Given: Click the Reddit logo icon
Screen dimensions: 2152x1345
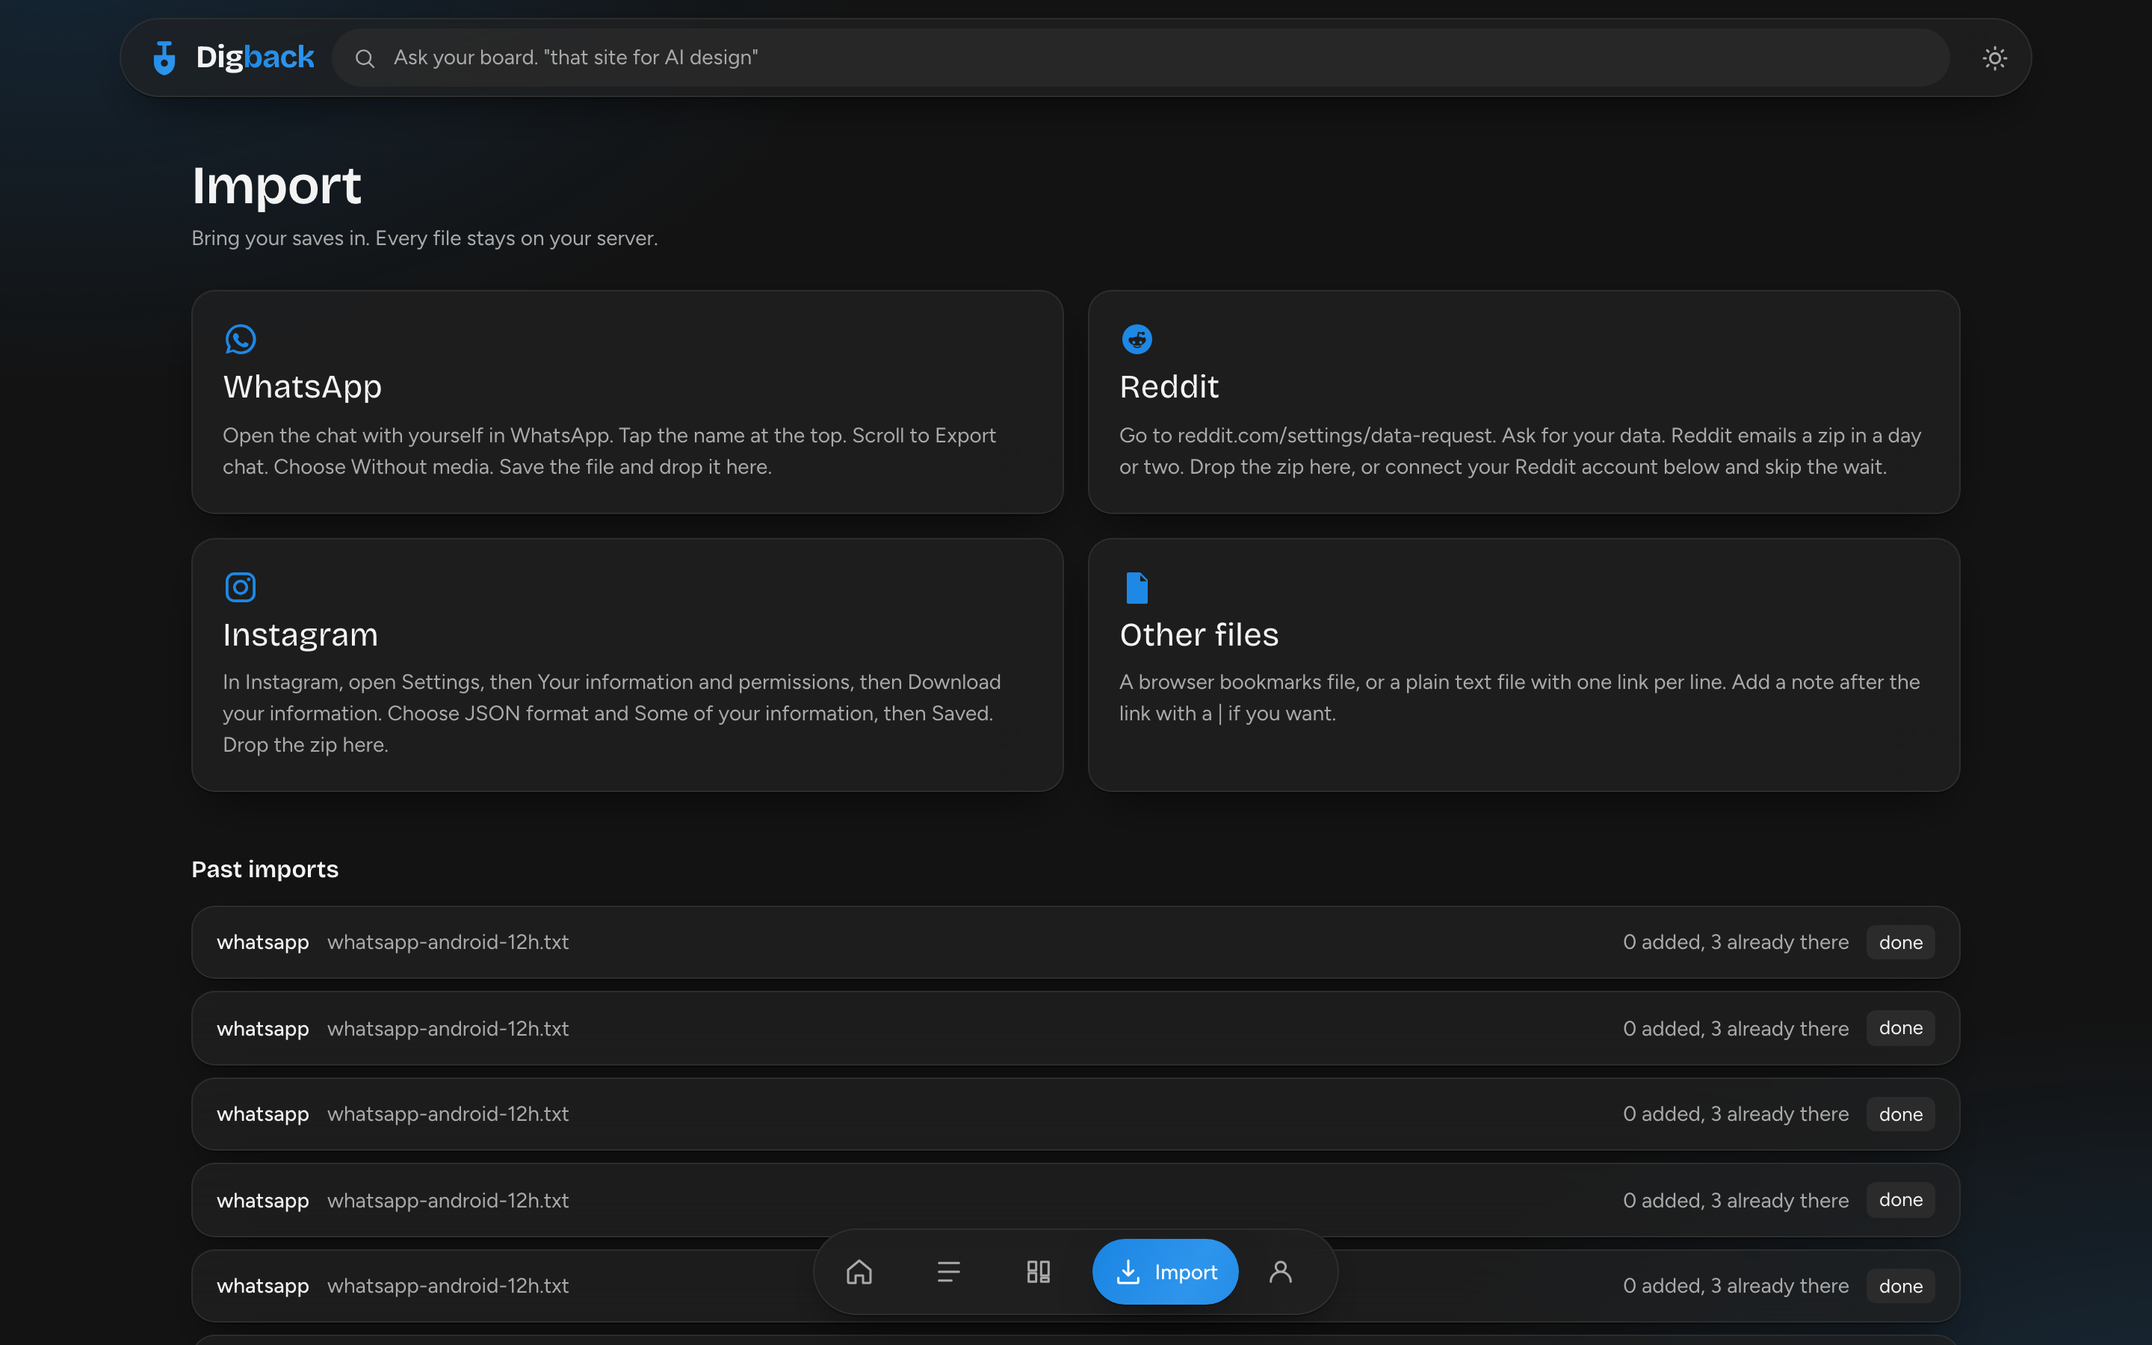Looking at the screenshot, I should pos(1137,339).
